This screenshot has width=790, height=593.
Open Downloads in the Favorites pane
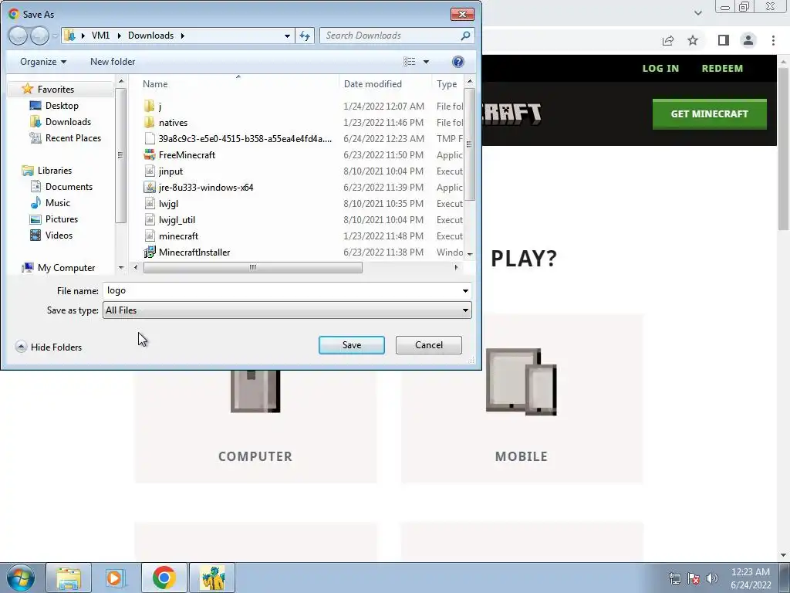[x=68, y=121]
